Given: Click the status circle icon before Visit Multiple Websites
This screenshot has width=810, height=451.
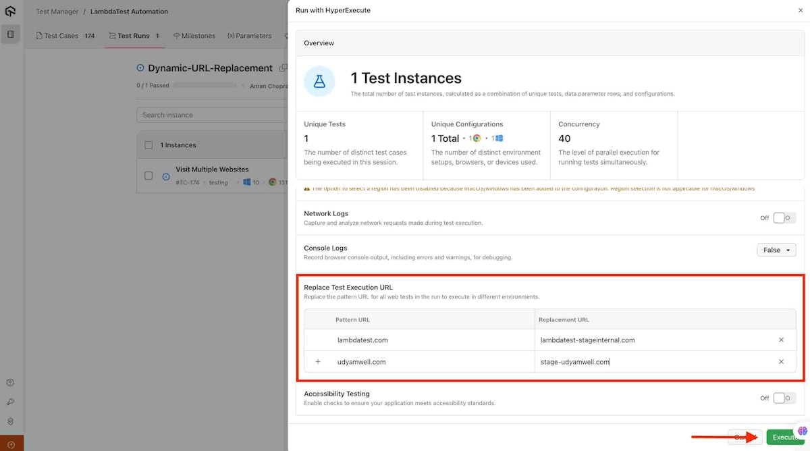Looking at the screenshot, I should point(166,177).
